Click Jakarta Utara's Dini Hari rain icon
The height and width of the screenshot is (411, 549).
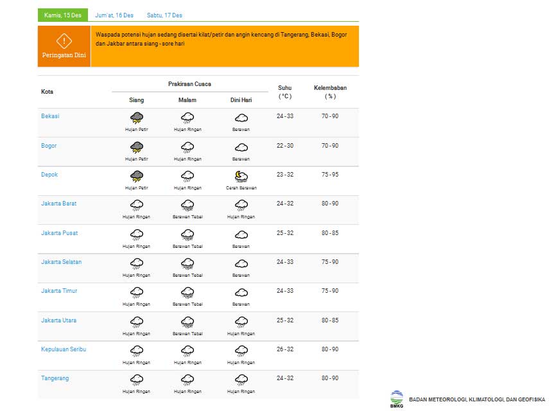(241, 322)
